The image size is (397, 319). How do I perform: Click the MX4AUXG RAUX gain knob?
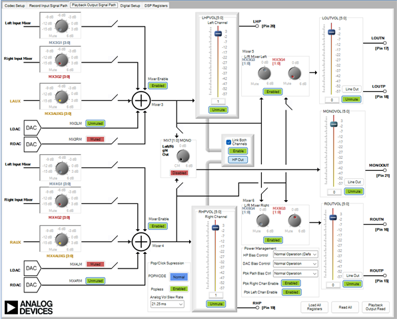click(x=61, y=240)
